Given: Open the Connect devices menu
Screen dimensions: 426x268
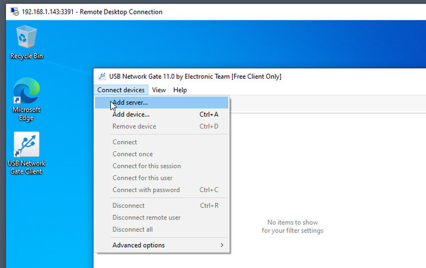Looking at the screenshot, I should [121, 90].
